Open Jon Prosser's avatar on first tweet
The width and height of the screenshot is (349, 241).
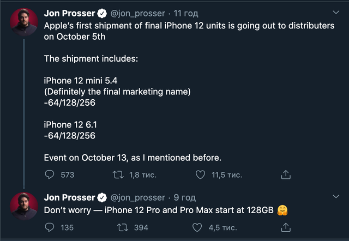pos(25,22)
